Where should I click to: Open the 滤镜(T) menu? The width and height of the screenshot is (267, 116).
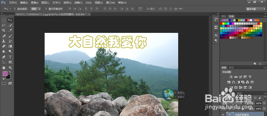click(x=78, y=3)
